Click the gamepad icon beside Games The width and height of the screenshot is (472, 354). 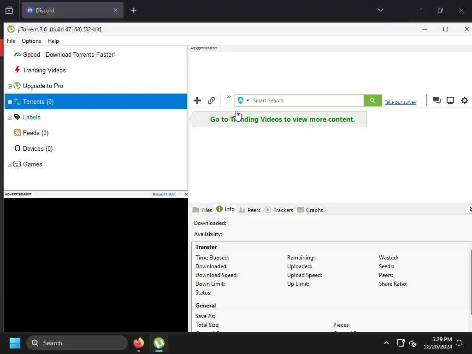pyautogui.click(x=17, y=164)
